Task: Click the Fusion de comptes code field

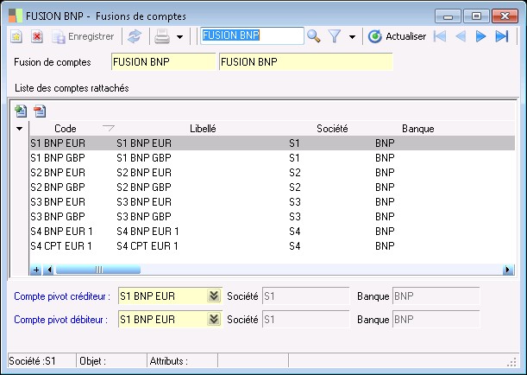Action: click(163, 62)
